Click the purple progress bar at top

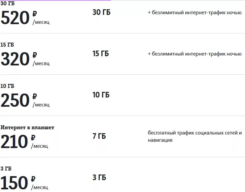tap(55, 0)
